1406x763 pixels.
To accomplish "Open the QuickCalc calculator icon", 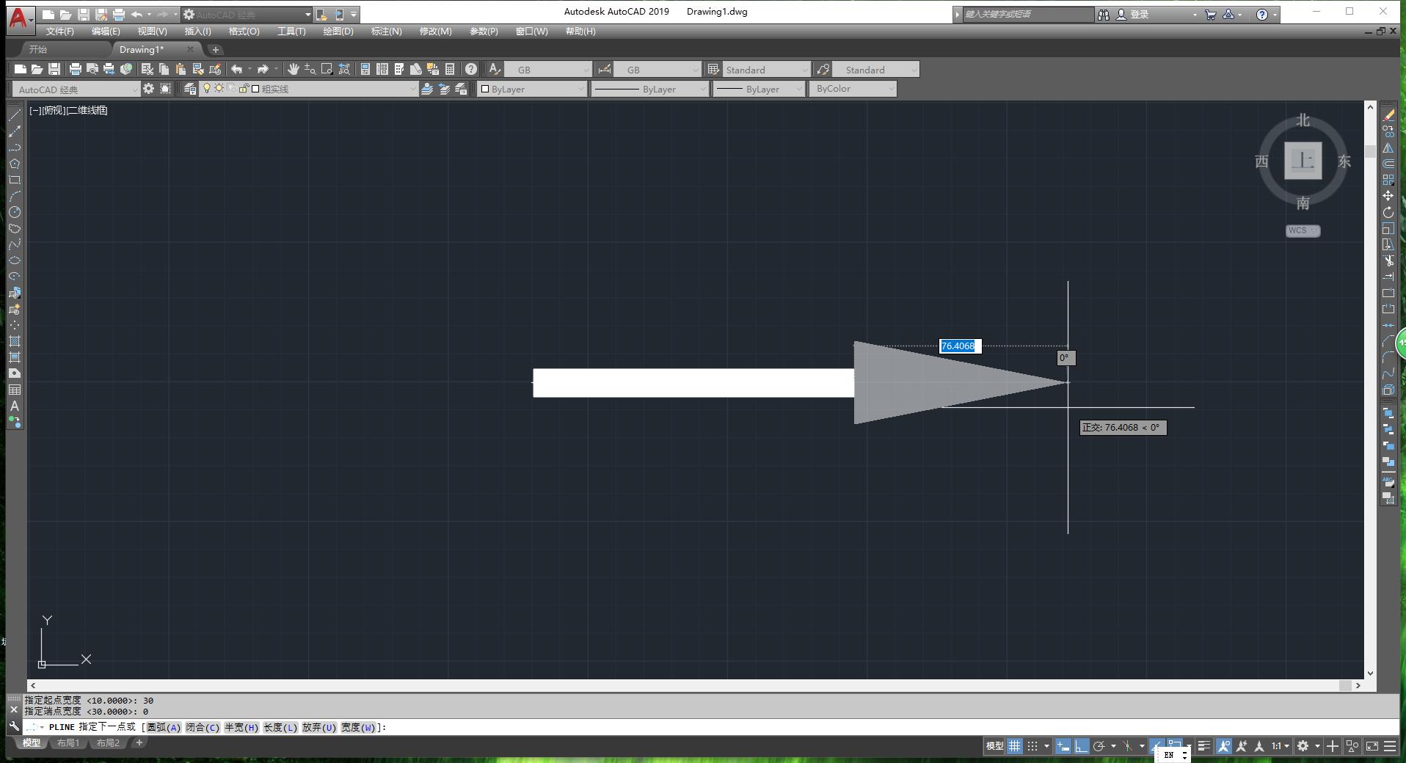I will click(x=450, y=69).
